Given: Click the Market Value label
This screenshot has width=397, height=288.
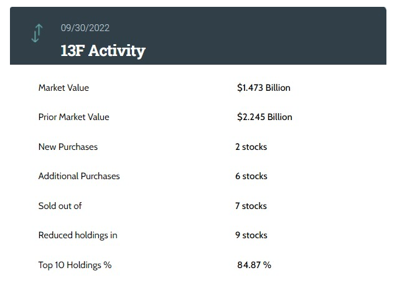Looking at the screenshot, I should (x=63, y=88).
